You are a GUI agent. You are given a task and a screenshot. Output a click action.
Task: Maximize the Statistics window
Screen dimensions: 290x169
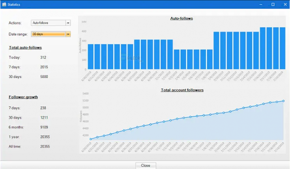coord(273,4)
